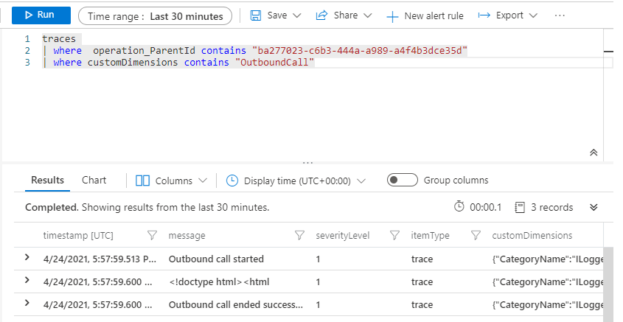623x322 pixels.
Task: Open the more options ellipsis menu
Action: click(560, 15)
